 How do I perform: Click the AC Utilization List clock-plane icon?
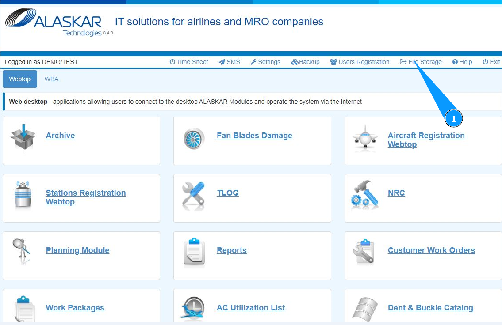point(193,308)
